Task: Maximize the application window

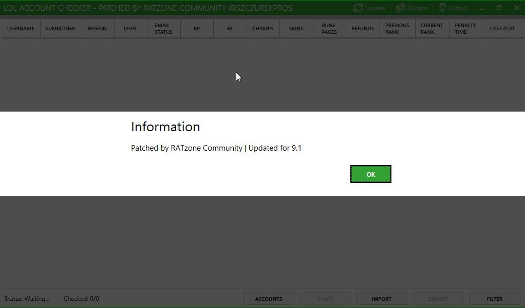Action: (x=499, y=8)
